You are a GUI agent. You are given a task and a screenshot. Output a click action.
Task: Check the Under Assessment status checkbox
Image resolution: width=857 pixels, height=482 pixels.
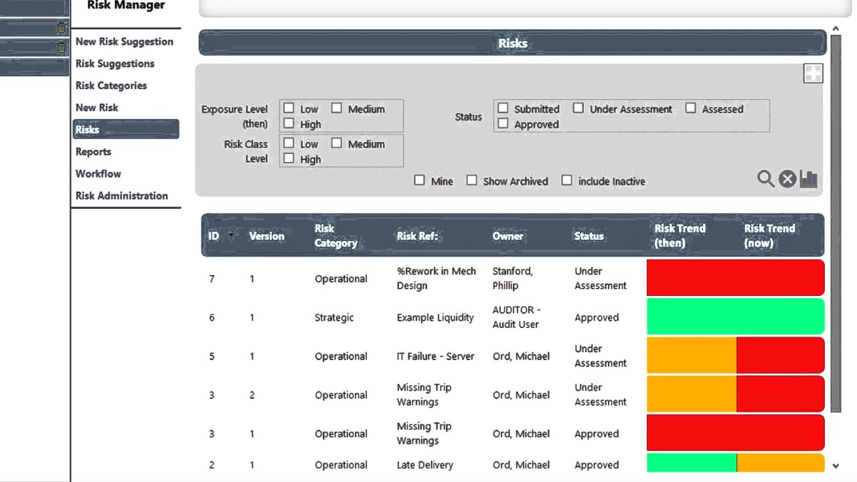(x=578, y=108)
